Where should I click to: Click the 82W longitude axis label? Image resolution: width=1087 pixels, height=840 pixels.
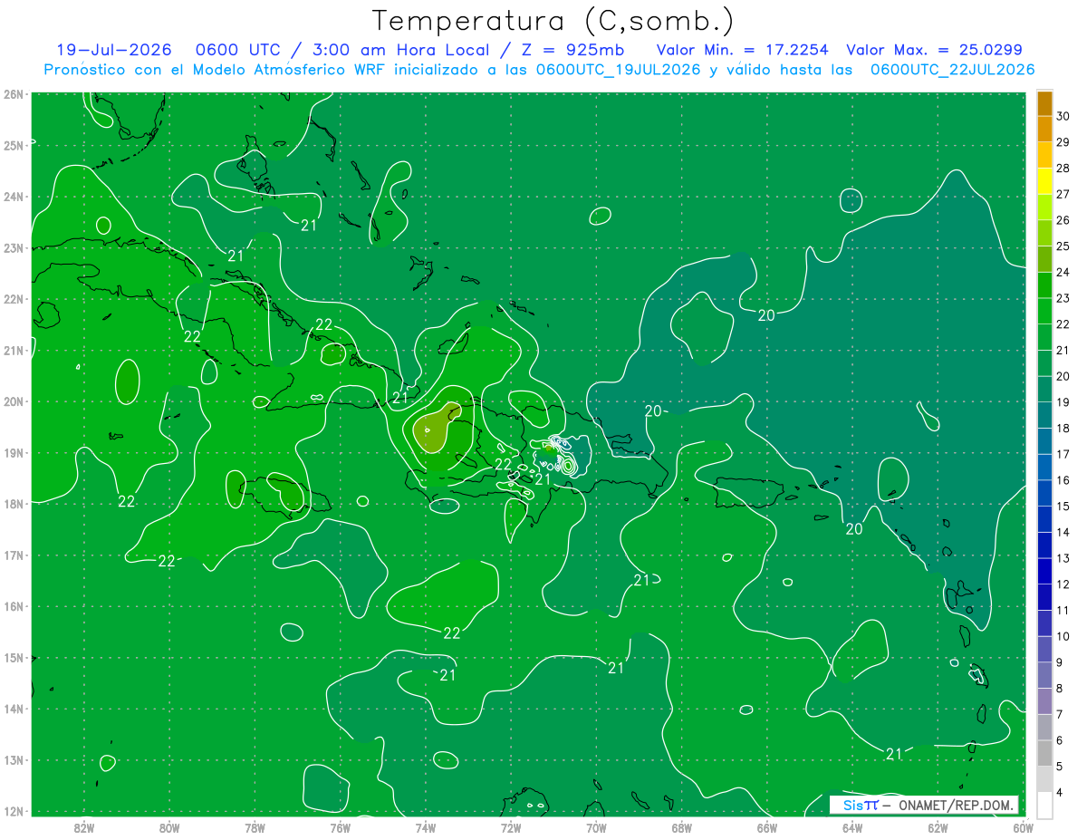(x=84, y=827)
